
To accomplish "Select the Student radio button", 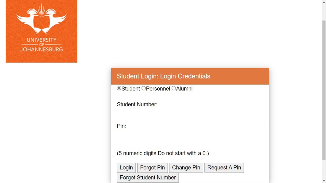I will coord(119,88).
